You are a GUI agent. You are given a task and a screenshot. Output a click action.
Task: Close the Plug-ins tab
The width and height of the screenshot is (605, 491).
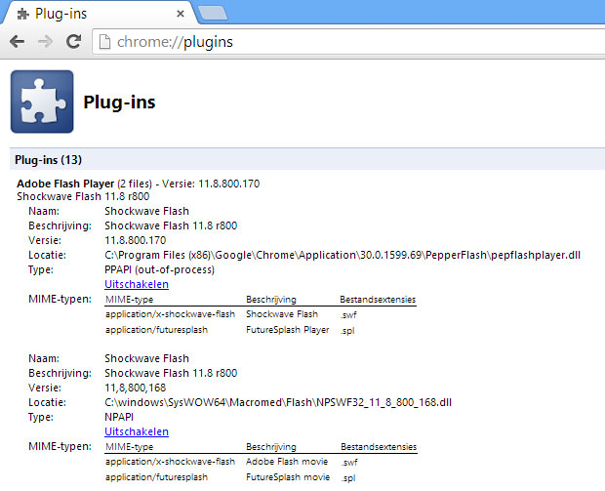click(x=181, y=15)
